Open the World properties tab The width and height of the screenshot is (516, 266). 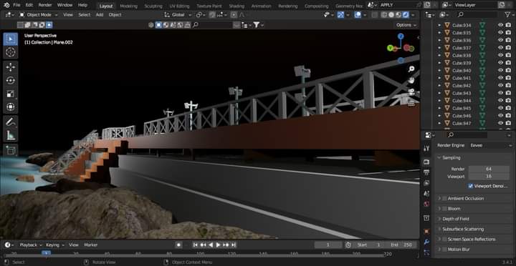(426, 204)
